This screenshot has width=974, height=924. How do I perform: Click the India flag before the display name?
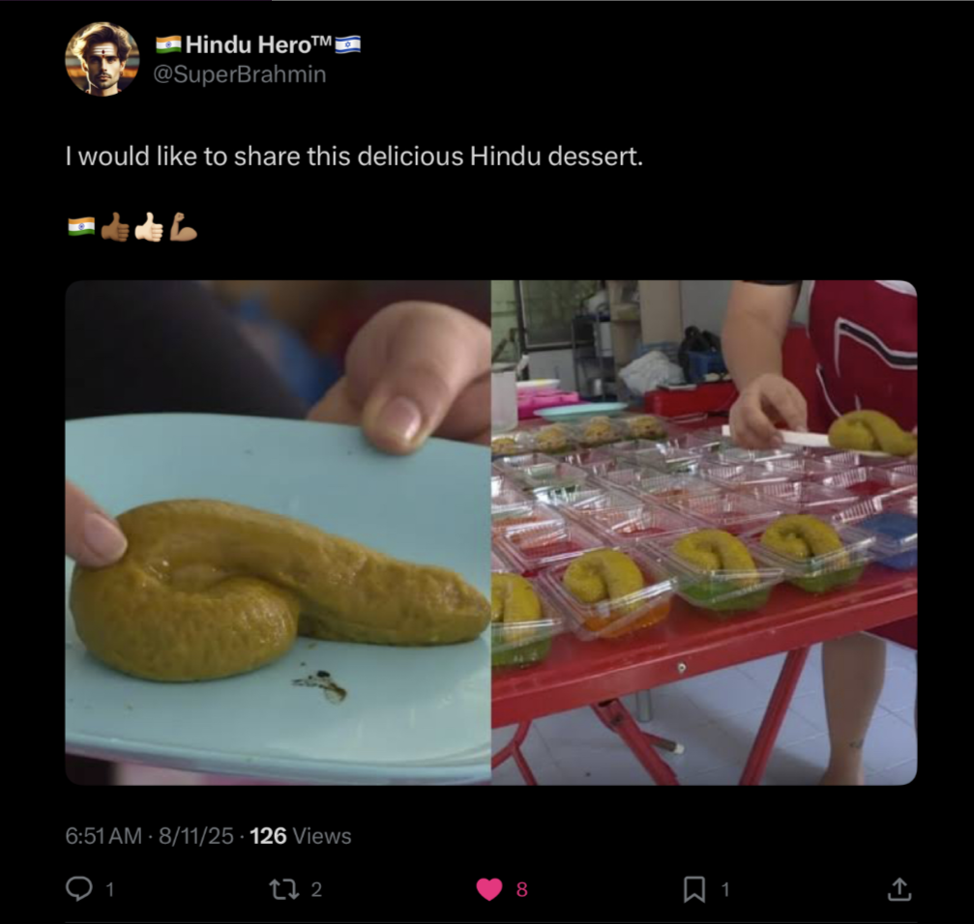168,44
